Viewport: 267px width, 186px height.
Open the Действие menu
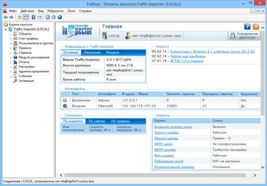coord(27,11)
